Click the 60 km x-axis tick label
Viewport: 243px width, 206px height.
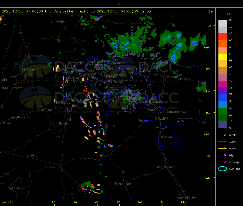pyautogui.click(x=97, y=202)
